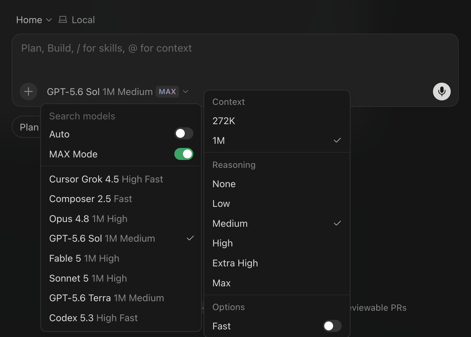The height and width of the screenshot is (337, 471).
Task: Set context to 272K
Action: pos(277,121)
